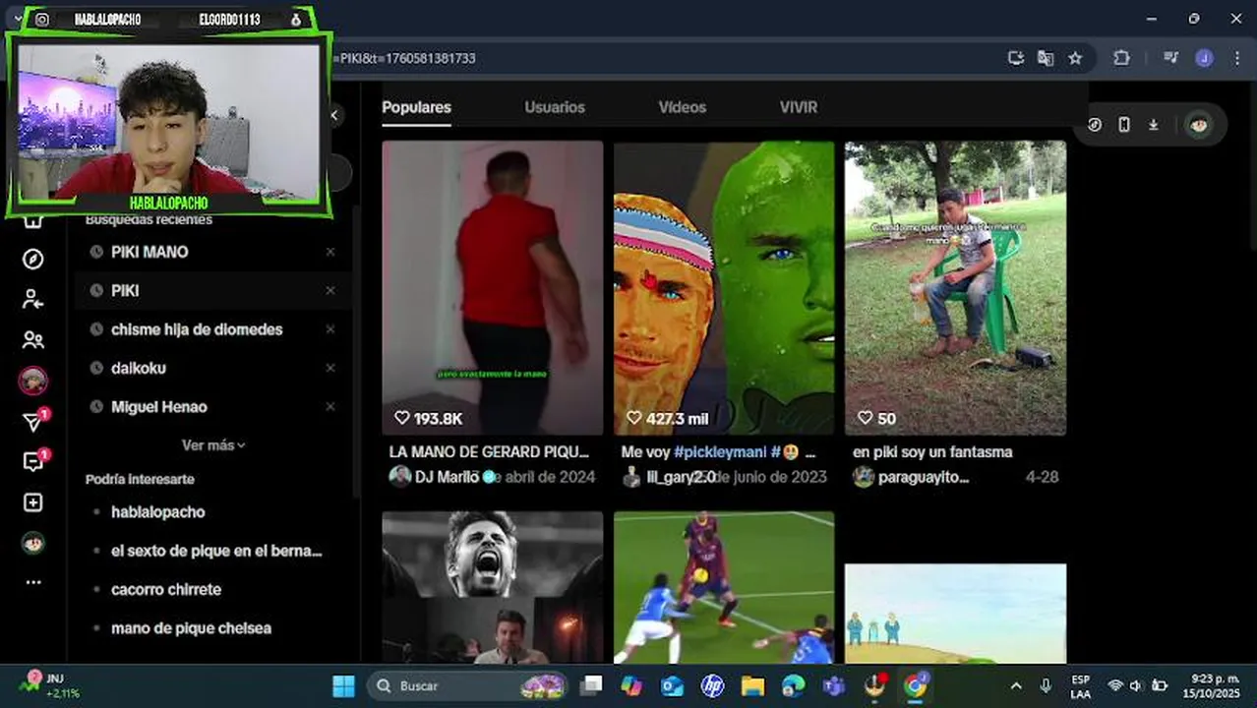
Task: Open the Activity inbox icon with badge
Action: 33,462
